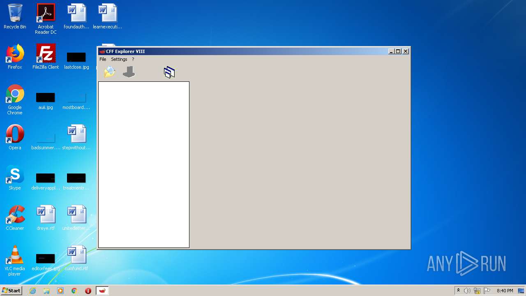Viewport: 526px width, 296px height.
Task: Select the Recycle Bin desktop icon
Action: (x=15, y=16)
